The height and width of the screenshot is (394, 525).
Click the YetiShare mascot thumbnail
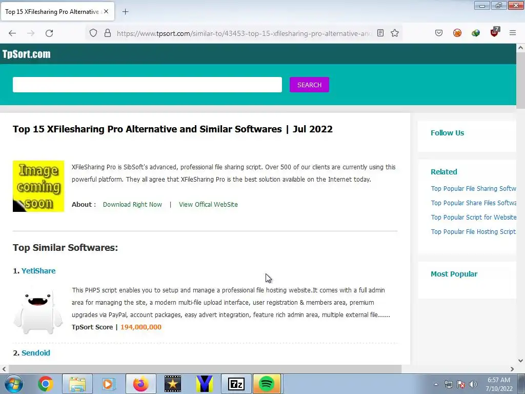coord(38,311)
